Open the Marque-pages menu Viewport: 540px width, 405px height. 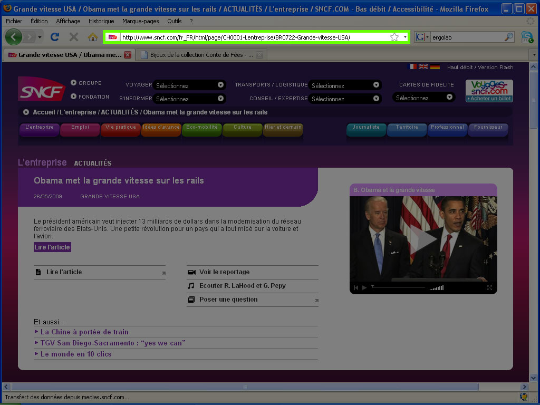[140, 21]
